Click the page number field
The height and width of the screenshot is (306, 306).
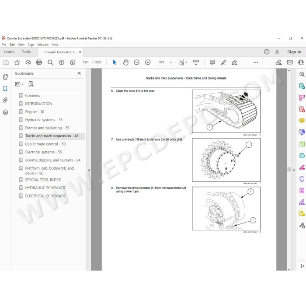tap(86, 63)
